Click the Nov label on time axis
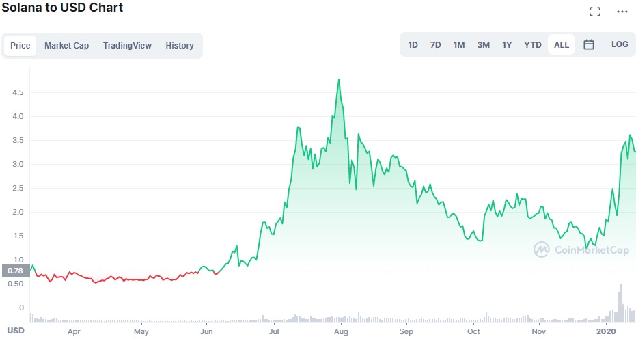Viewport: 636px width, 341px height. [x=538, y=331]
